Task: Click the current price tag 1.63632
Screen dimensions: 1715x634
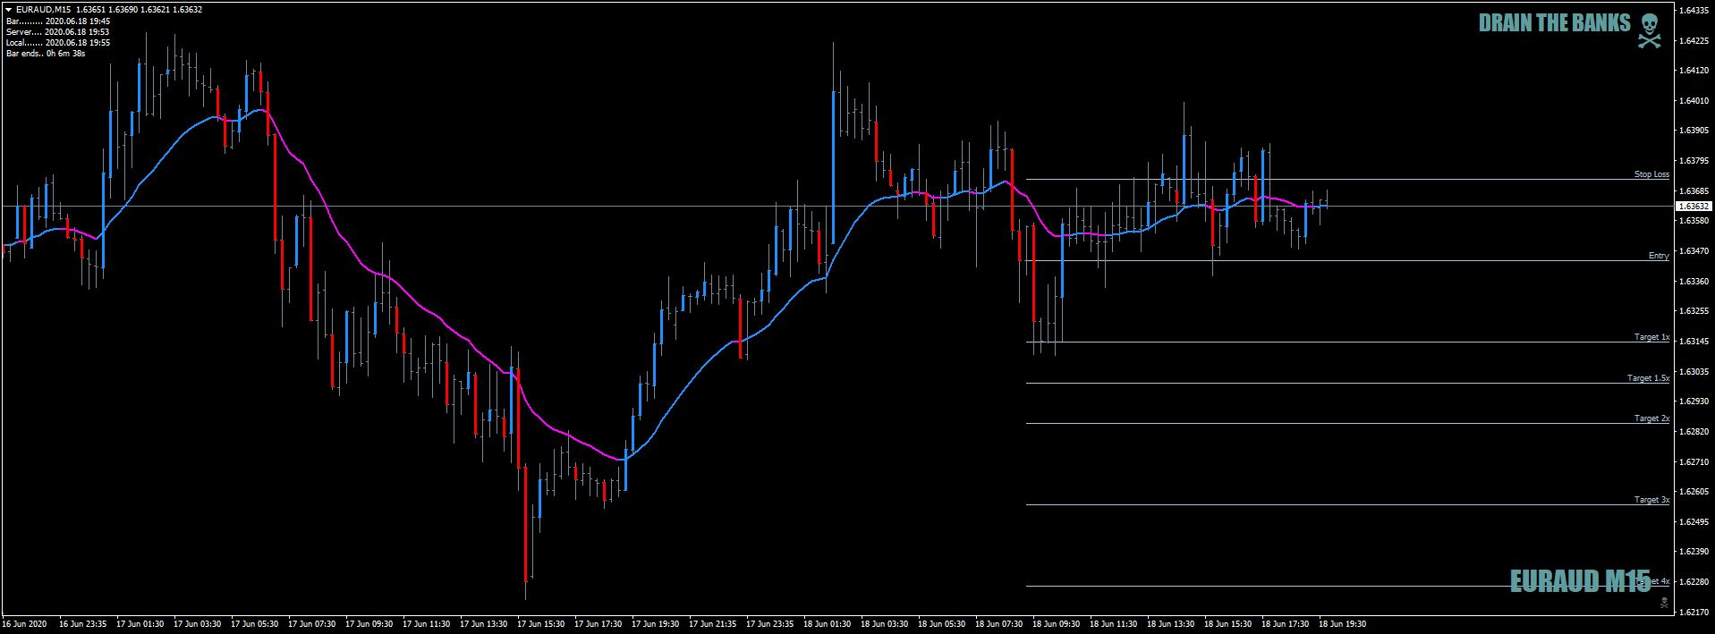Action: point(1693,207)
